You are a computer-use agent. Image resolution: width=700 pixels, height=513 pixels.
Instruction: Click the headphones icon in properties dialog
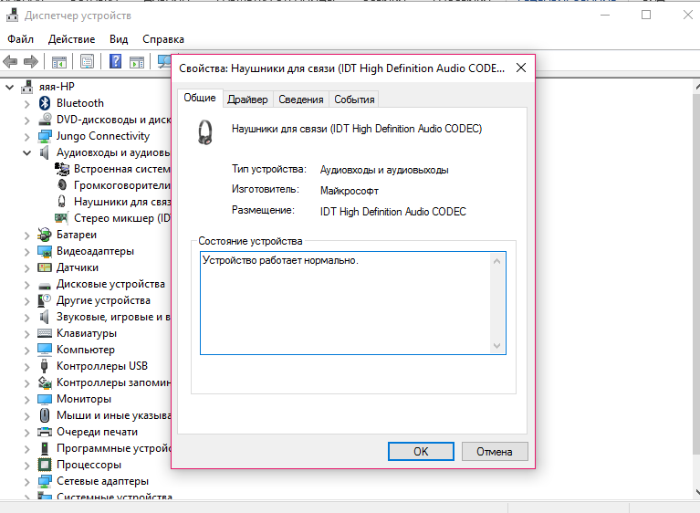coord(205,132)
